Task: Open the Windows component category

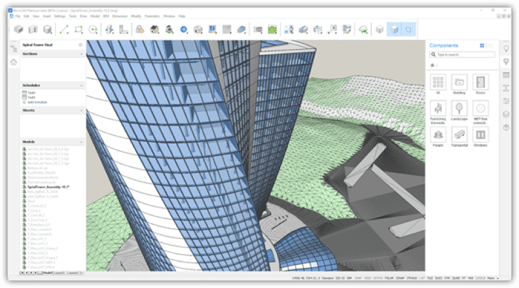Action: pos(480,134)
